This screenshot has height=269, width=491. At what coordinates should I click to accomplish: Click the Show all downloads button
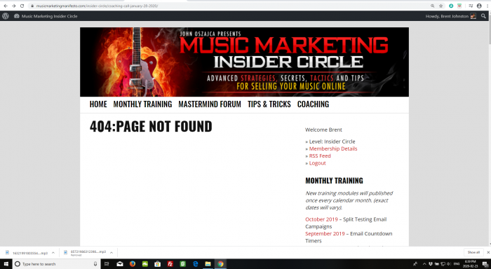tap(473, 252)
